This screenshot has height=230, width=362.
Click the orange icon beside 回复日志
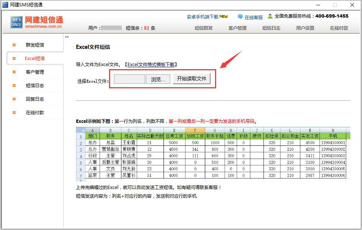click(x=14, y=99)
